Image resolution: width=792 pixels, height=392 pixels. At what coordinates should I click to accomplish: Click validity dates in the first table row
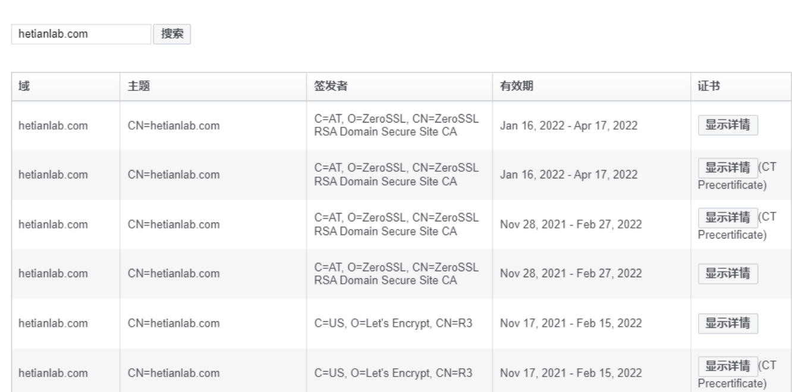[570, 126]
